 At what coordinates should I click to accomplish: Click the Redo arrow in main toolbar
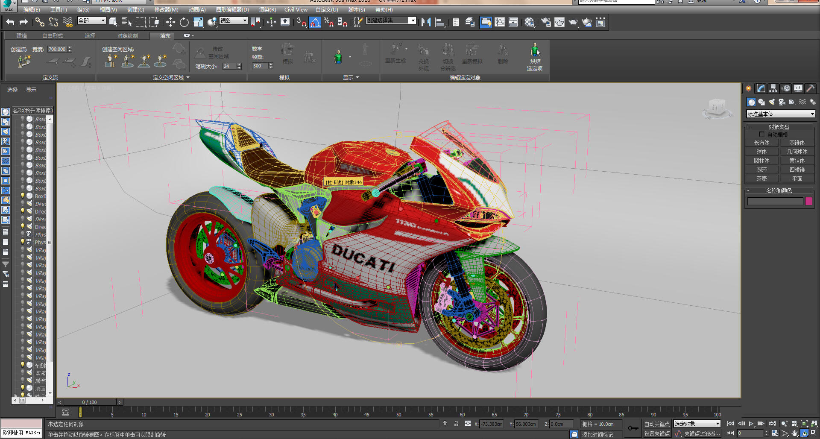[x=23, y=22]
